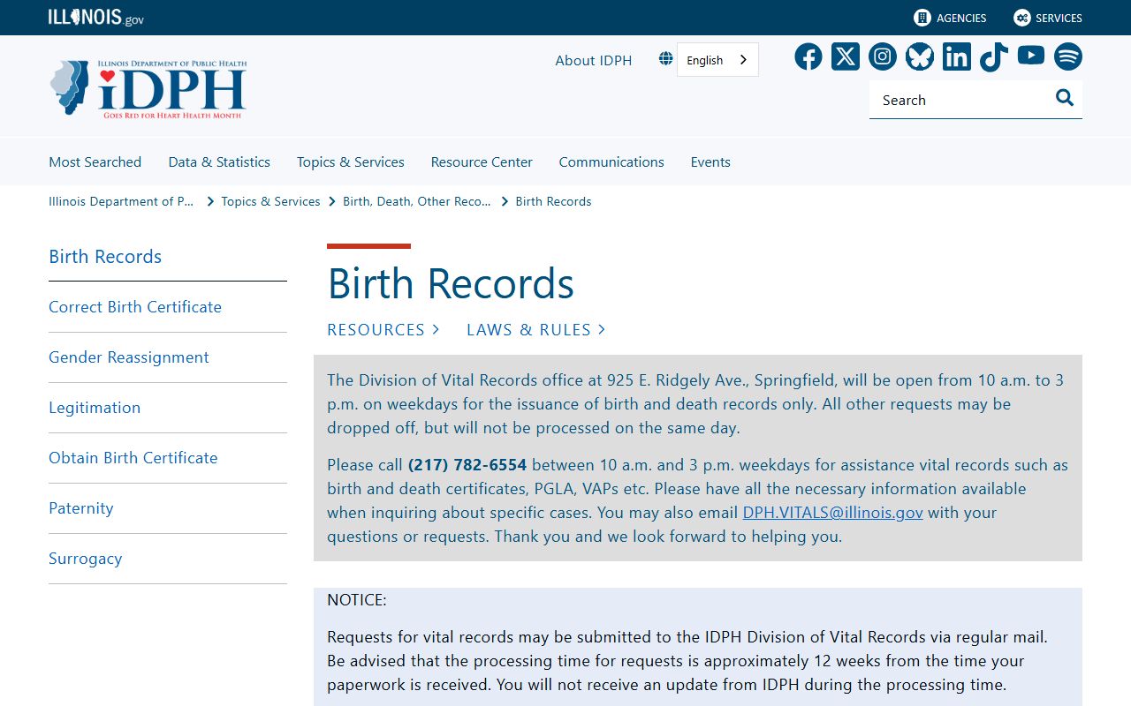Click the Services gear icon
The height and width of the screenshot is (706, 1131).
1022,18
